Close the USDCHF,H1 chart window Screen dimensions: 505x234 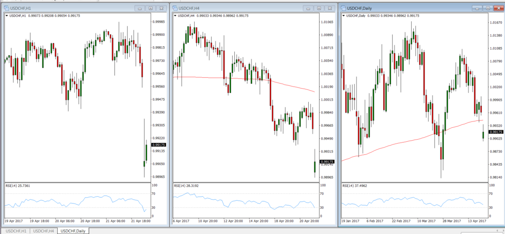pyautogui.click(x=161, y=8)
